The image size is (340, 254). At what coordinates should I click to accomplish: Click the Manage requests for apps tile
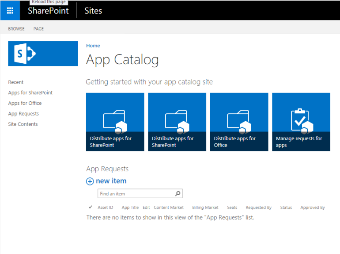click(x=301, y=122)
